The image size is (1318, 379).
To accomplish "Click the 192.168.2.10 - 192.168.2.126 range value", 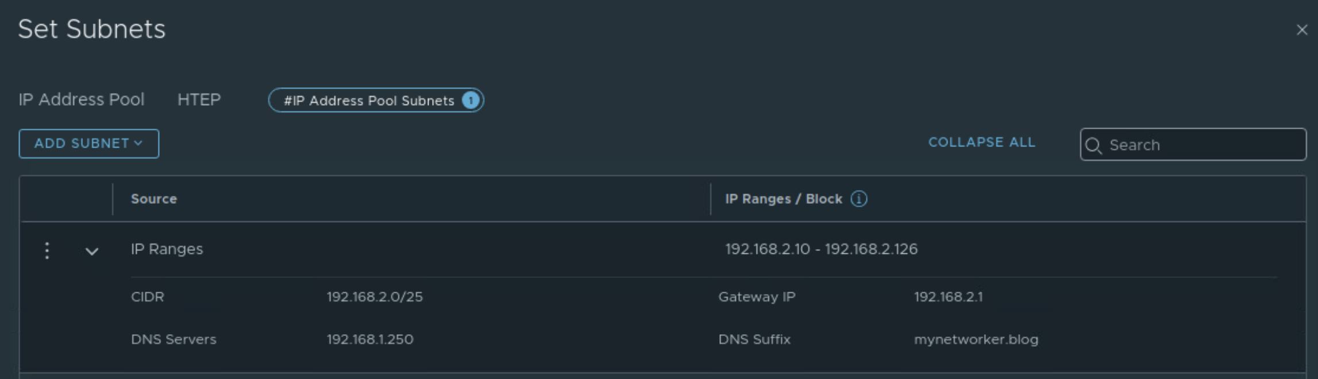I will coord(821,249).
